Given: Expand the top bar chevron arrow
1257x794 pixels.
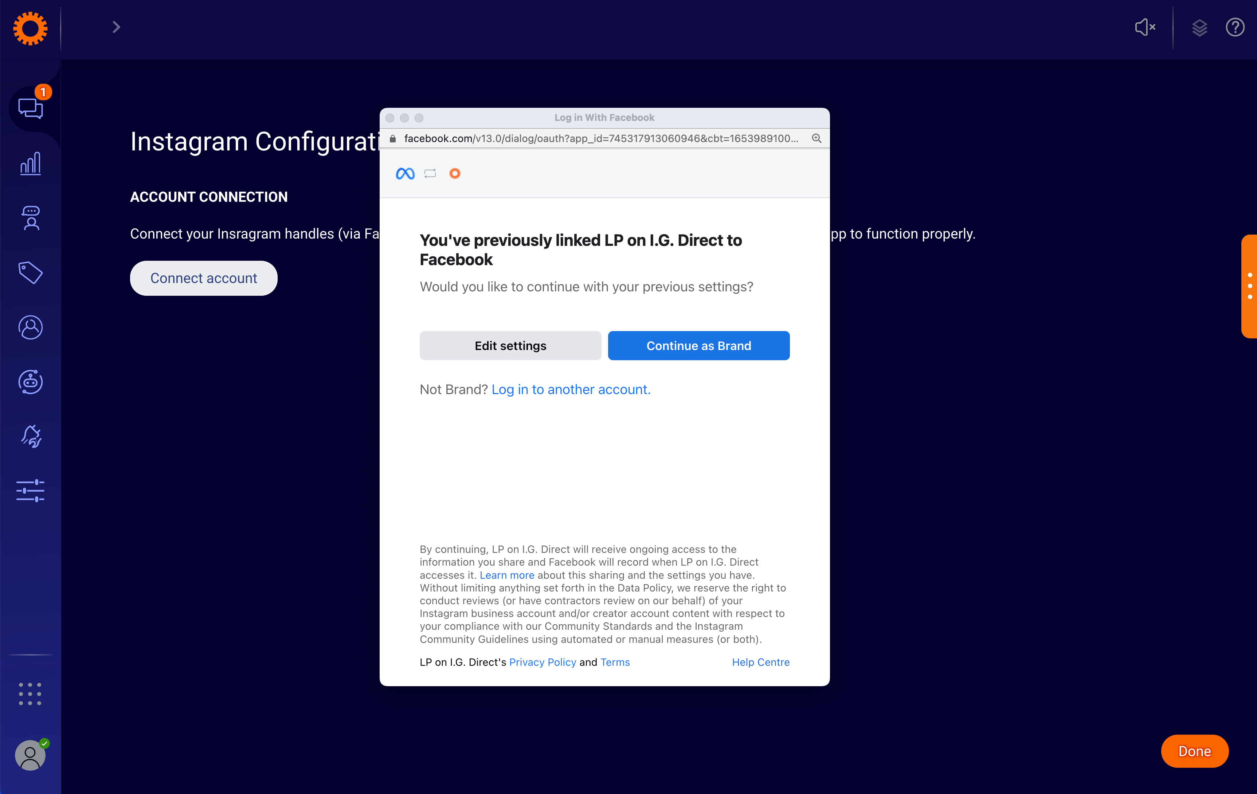Looking at the screenshot, I should (116, 27).
